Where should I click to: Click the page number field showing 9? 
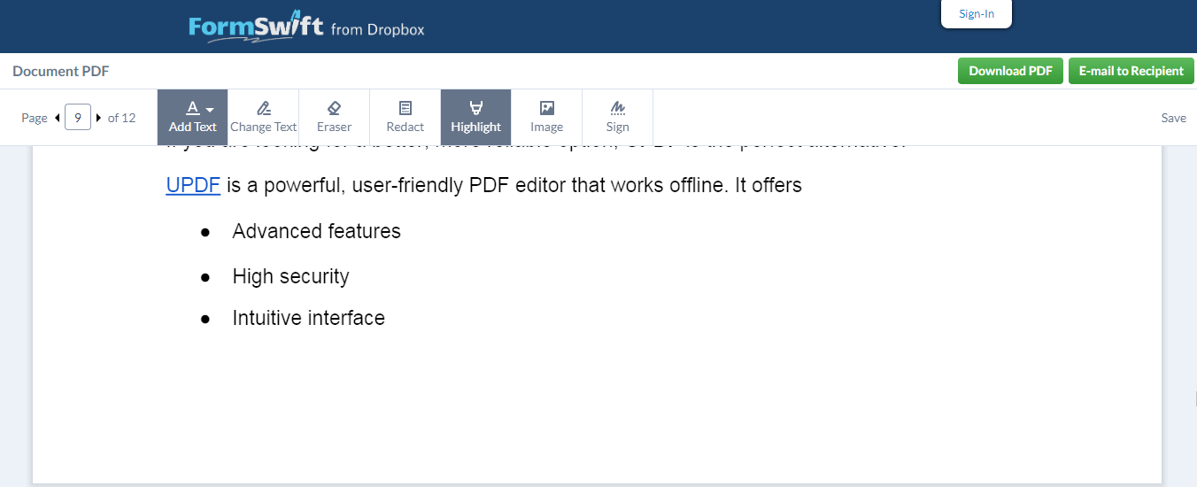tap(78, 118)
